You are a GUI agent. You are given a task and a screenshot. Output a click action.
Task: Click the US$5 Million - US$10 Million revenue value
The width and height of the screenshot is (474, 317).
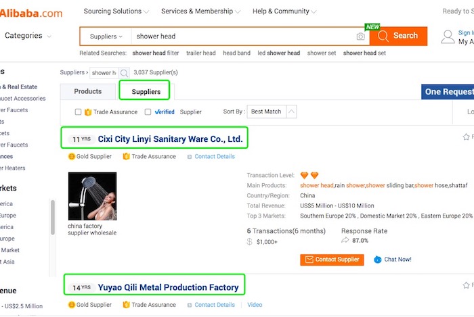tap(337, 205)
